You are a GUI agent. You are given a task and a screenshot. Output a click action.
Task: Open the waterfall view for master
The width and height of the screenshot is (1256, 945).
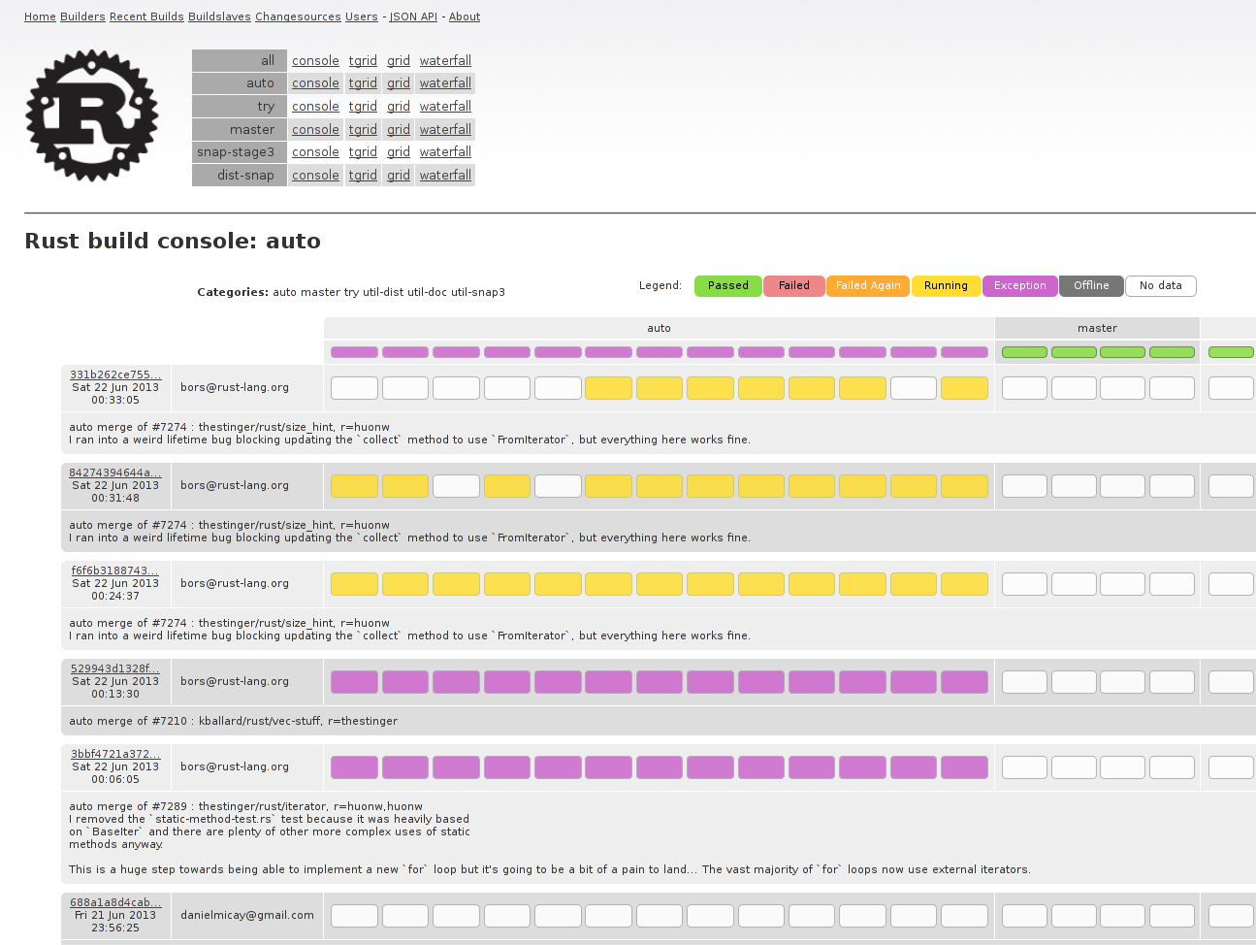pyautogui.click(x=445, y=129)
